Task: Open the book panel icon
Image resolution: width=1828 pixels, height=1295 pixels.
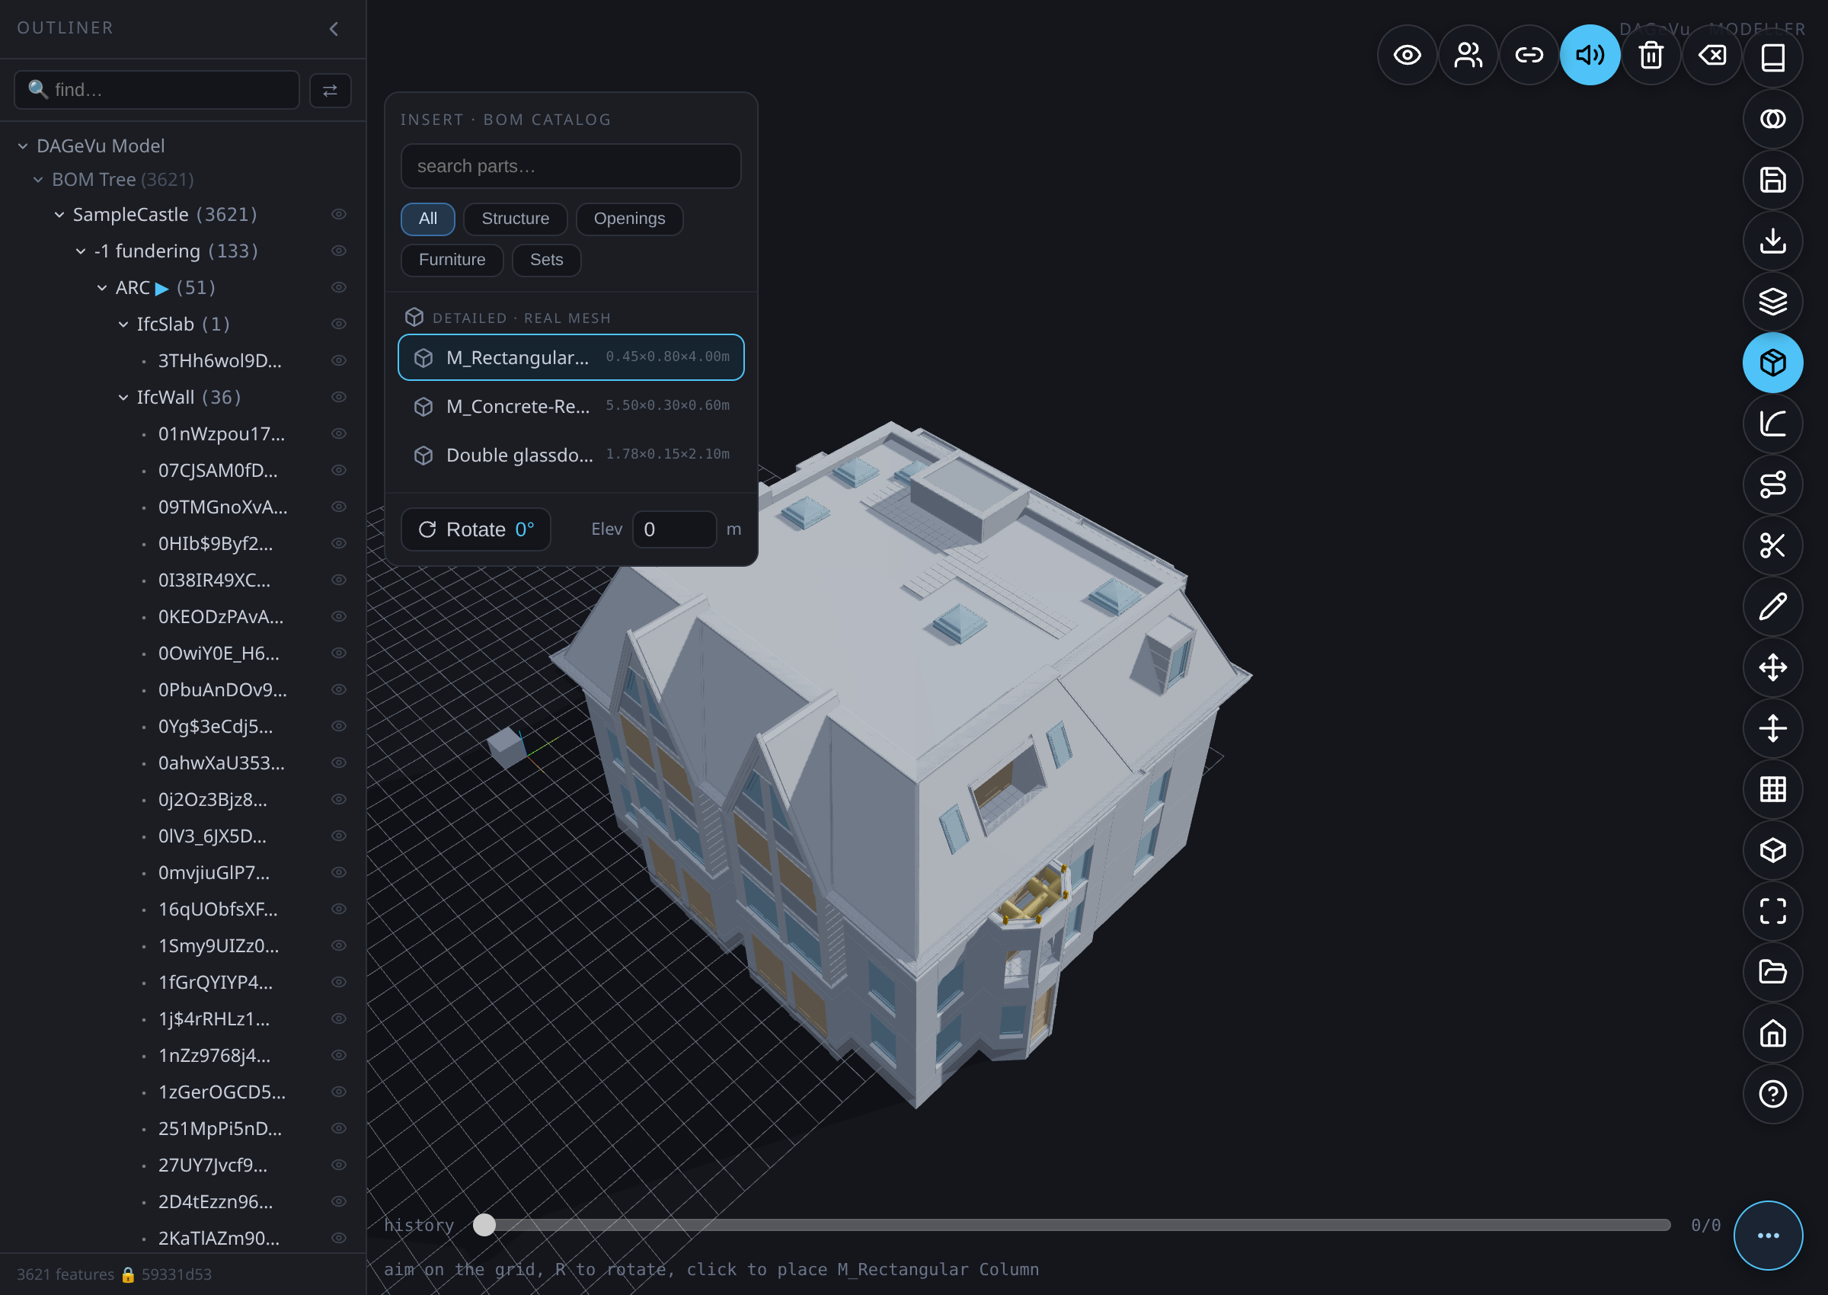Action: [x=1772, y=57]
